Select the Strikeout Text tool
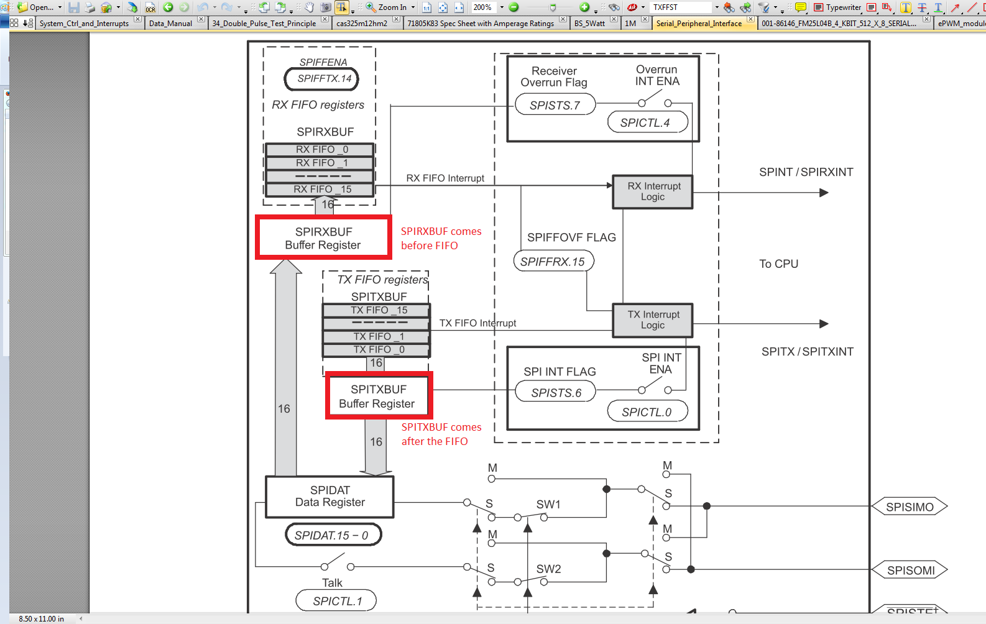 click(922, 7)
